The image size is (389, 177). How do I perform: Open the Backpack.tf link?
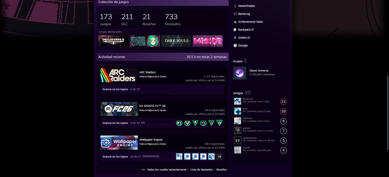246,29
